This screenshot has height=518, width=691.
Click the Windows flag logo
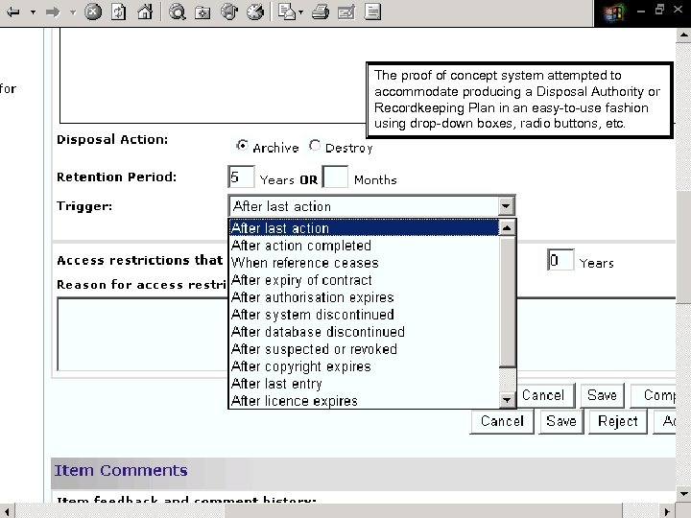coord(614,13)
